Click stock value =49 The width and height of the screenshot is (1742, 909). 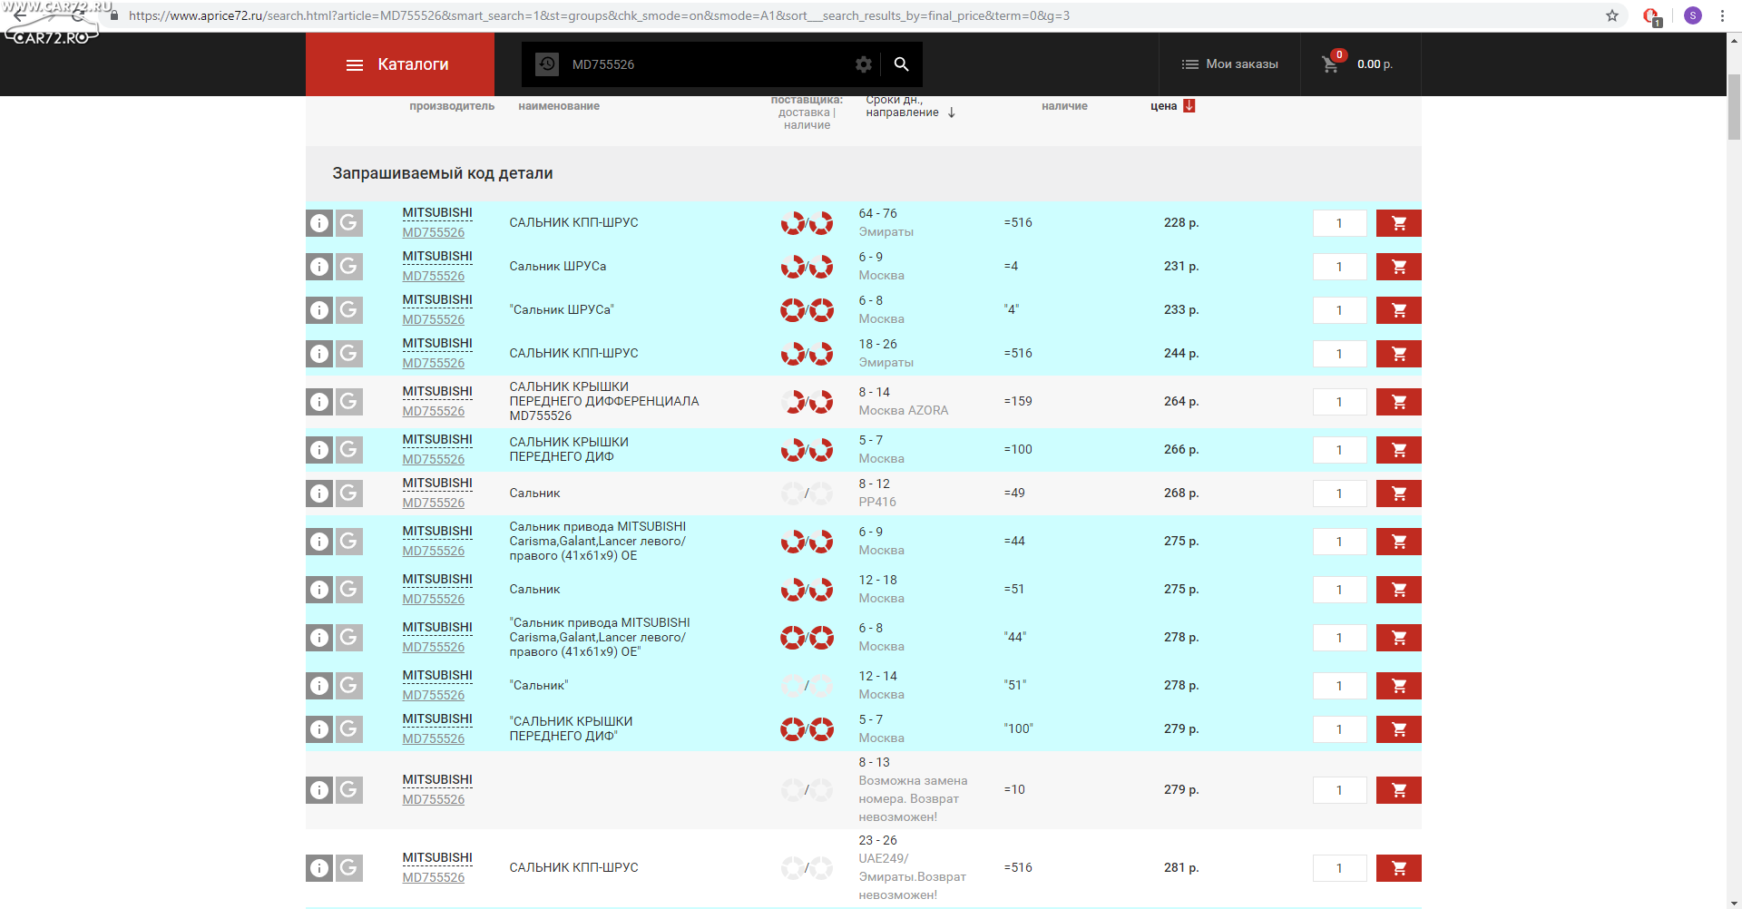[x=1014, y=494]
